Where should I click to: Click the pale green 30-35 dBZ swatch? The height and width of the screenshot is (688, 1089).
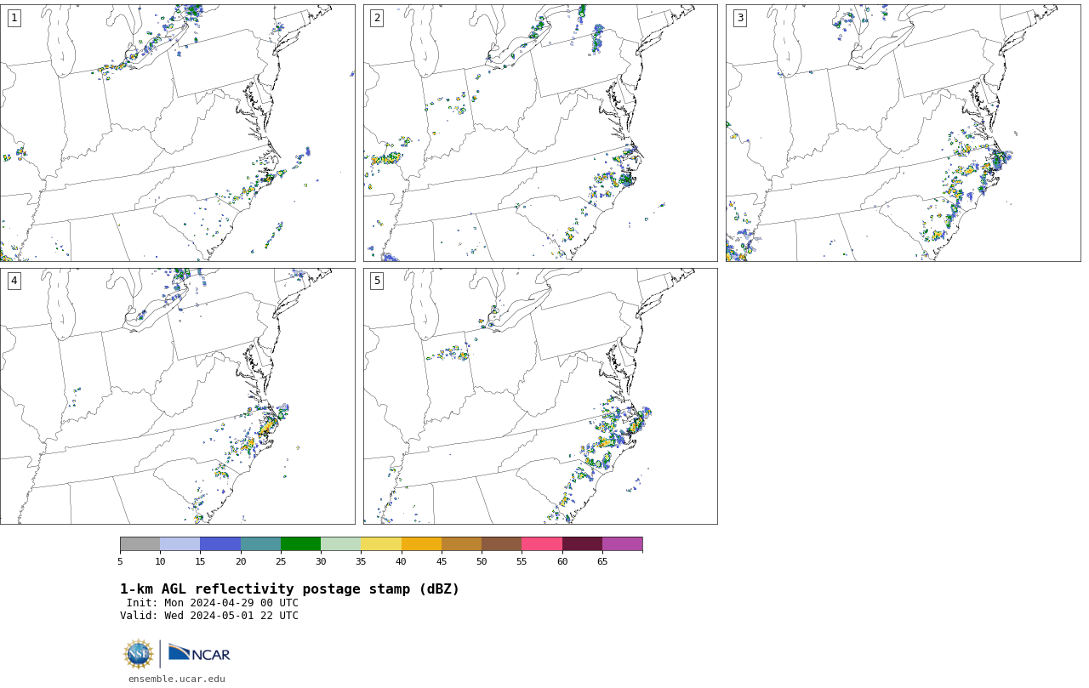click(341, 544)
